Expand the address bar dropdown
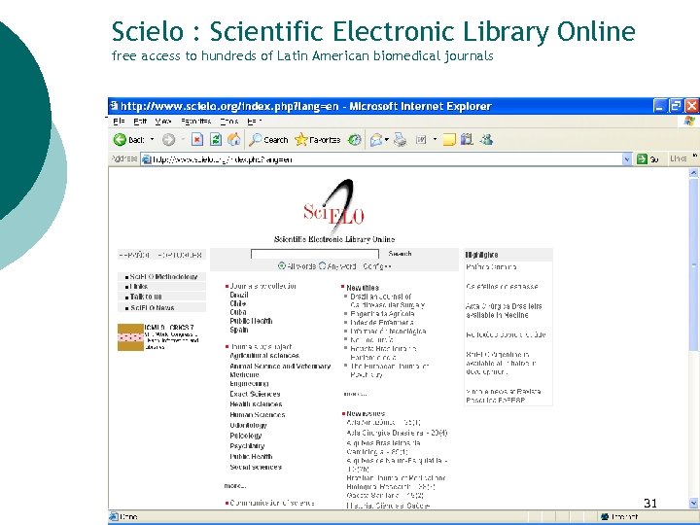This screenshot has height=525, width=700. 627,158
